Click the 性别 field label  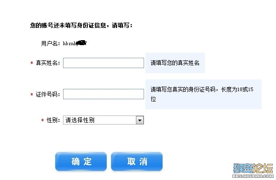tap(53, 120)
